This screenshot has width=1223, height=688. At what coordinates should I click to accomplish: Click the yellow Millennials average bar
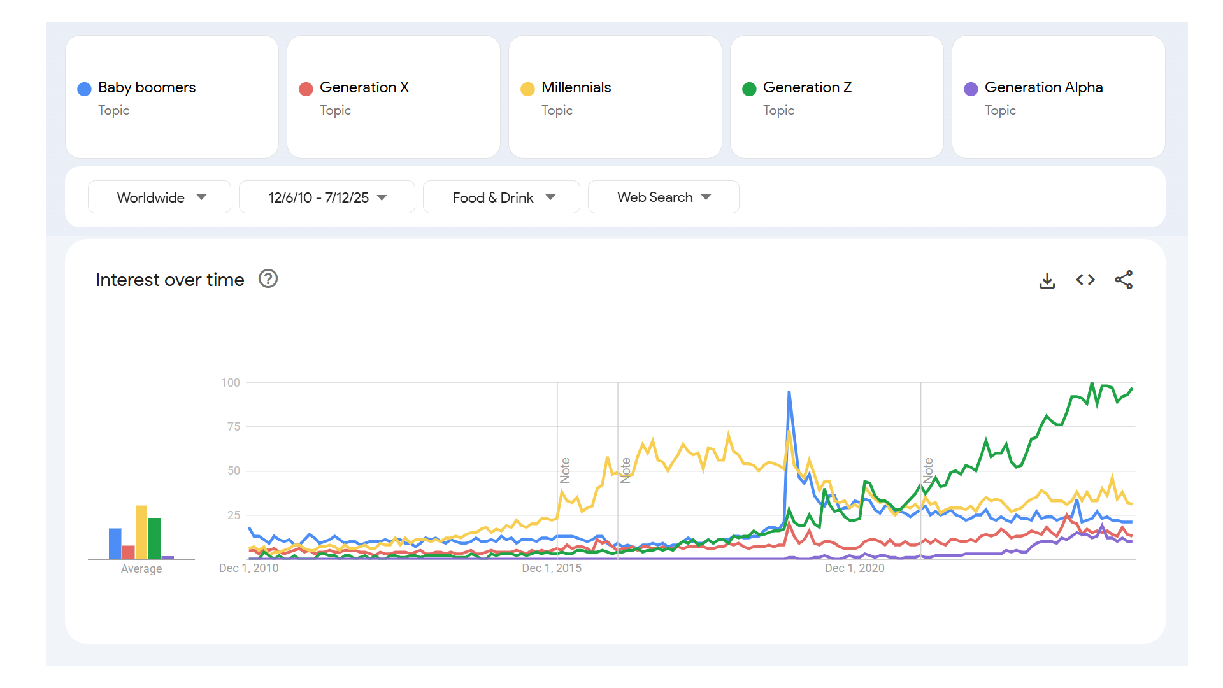[141, 532]
